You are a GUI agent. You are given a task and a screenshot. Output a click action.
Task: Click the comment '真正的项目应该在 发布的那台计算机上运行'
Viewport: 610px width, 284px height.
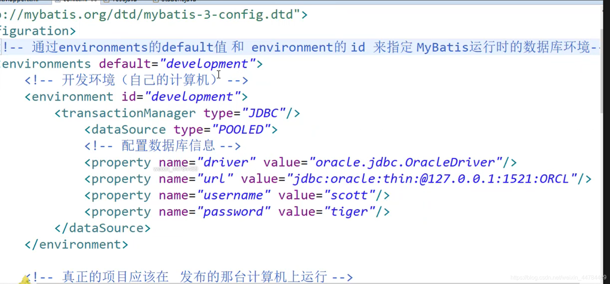189,277
